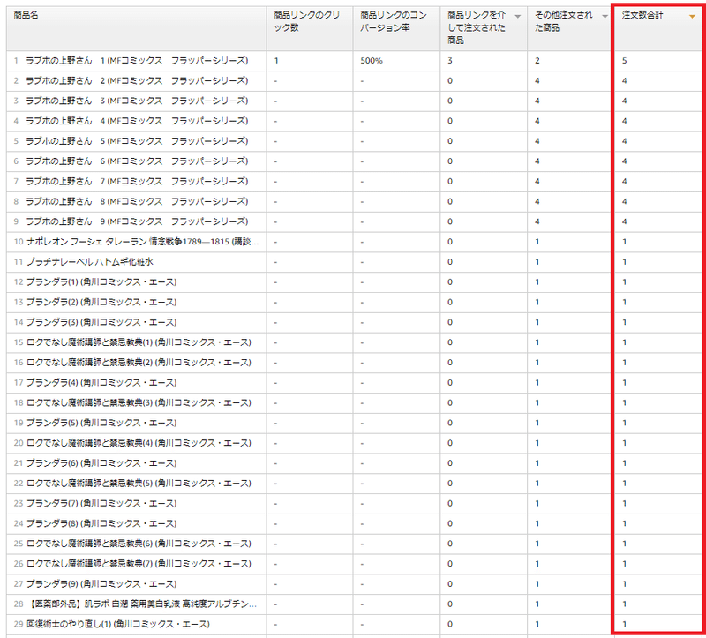
Task: Select row ロクでなし魔術講師と禁忌教典(1)
Action: click(x=354, y=342)
